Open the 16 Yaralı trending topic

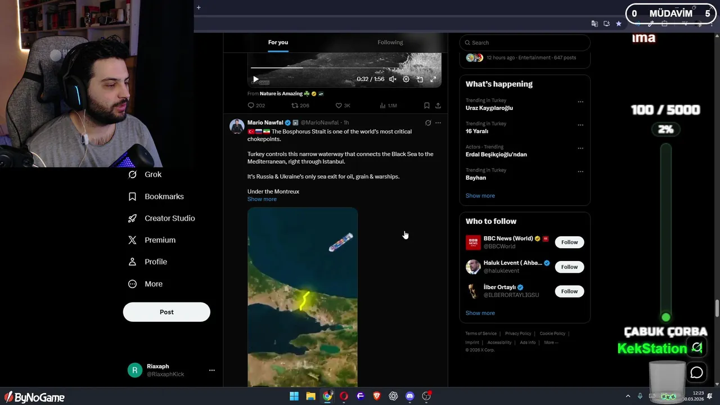pyautogui.click(x=477, y=131)
